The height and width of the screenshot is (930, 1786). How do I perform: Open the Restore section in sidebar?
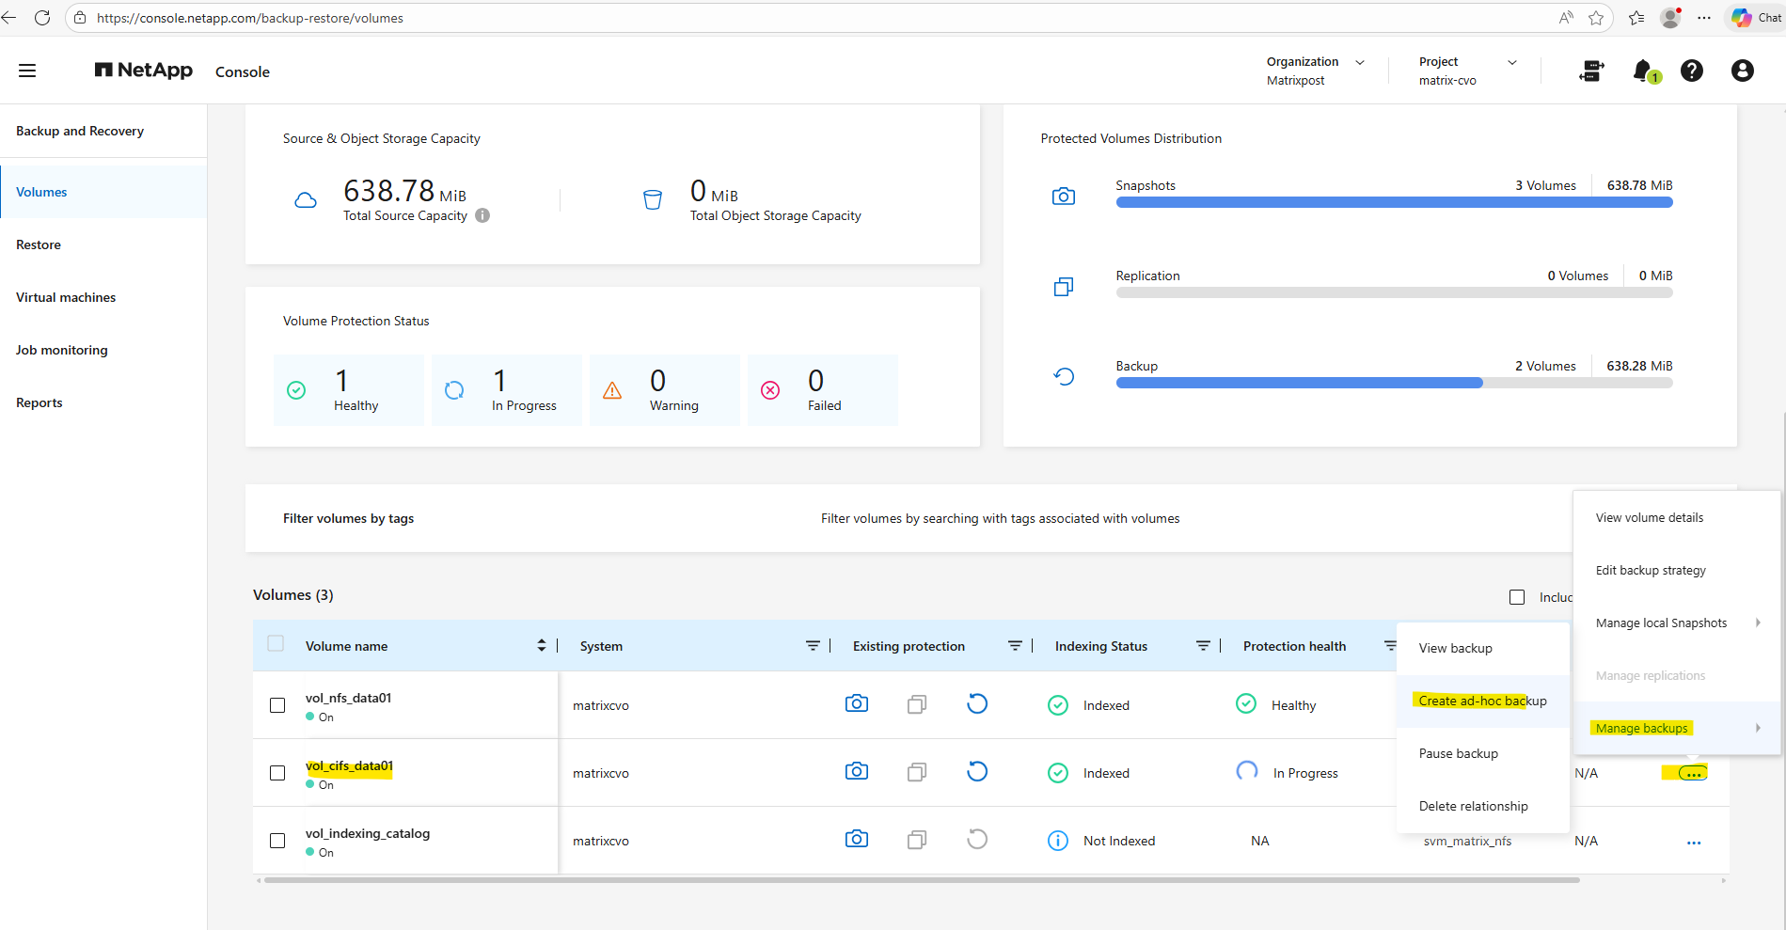39,244
